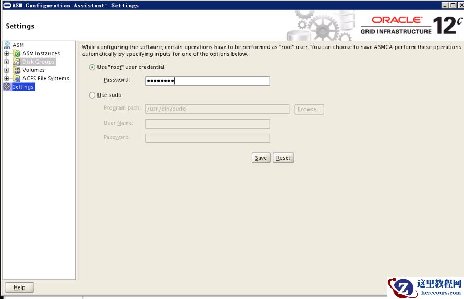Expand the Disk Groups tree node

tap(6, 62)
